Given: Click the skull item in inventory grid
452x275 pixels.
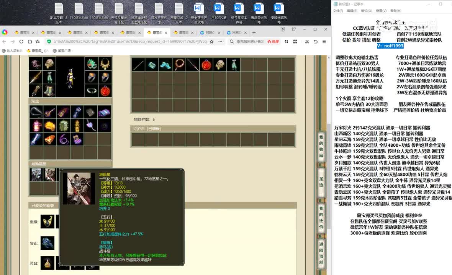Looking at the screenshot, I should (220, 65).
